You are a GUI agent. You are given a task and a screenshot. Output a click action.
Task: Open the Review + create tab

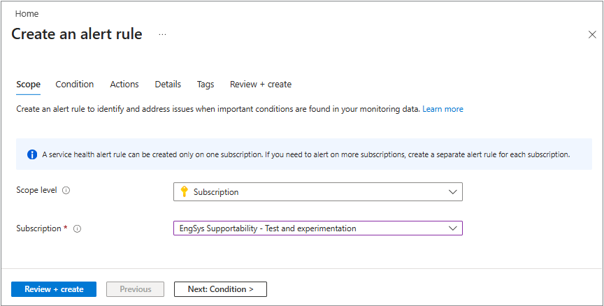(261, 85)
